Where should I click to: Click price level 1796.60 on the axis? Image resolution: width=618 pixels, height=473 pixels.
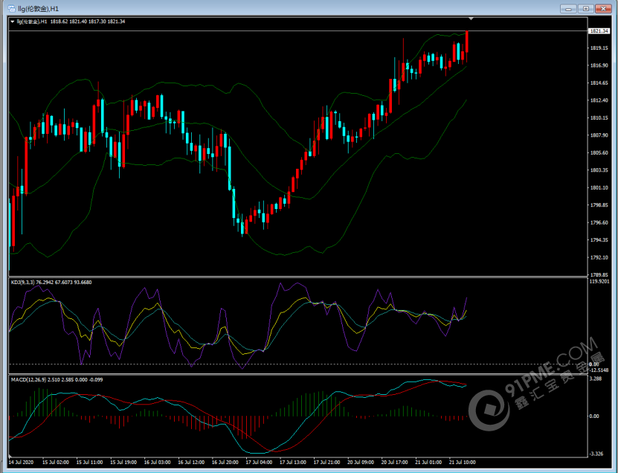point(599,222)
